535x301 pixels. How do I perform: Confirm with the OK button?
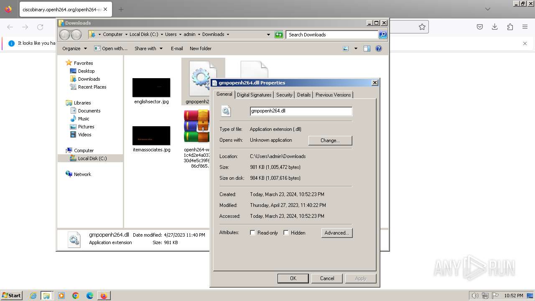[293, 278]
